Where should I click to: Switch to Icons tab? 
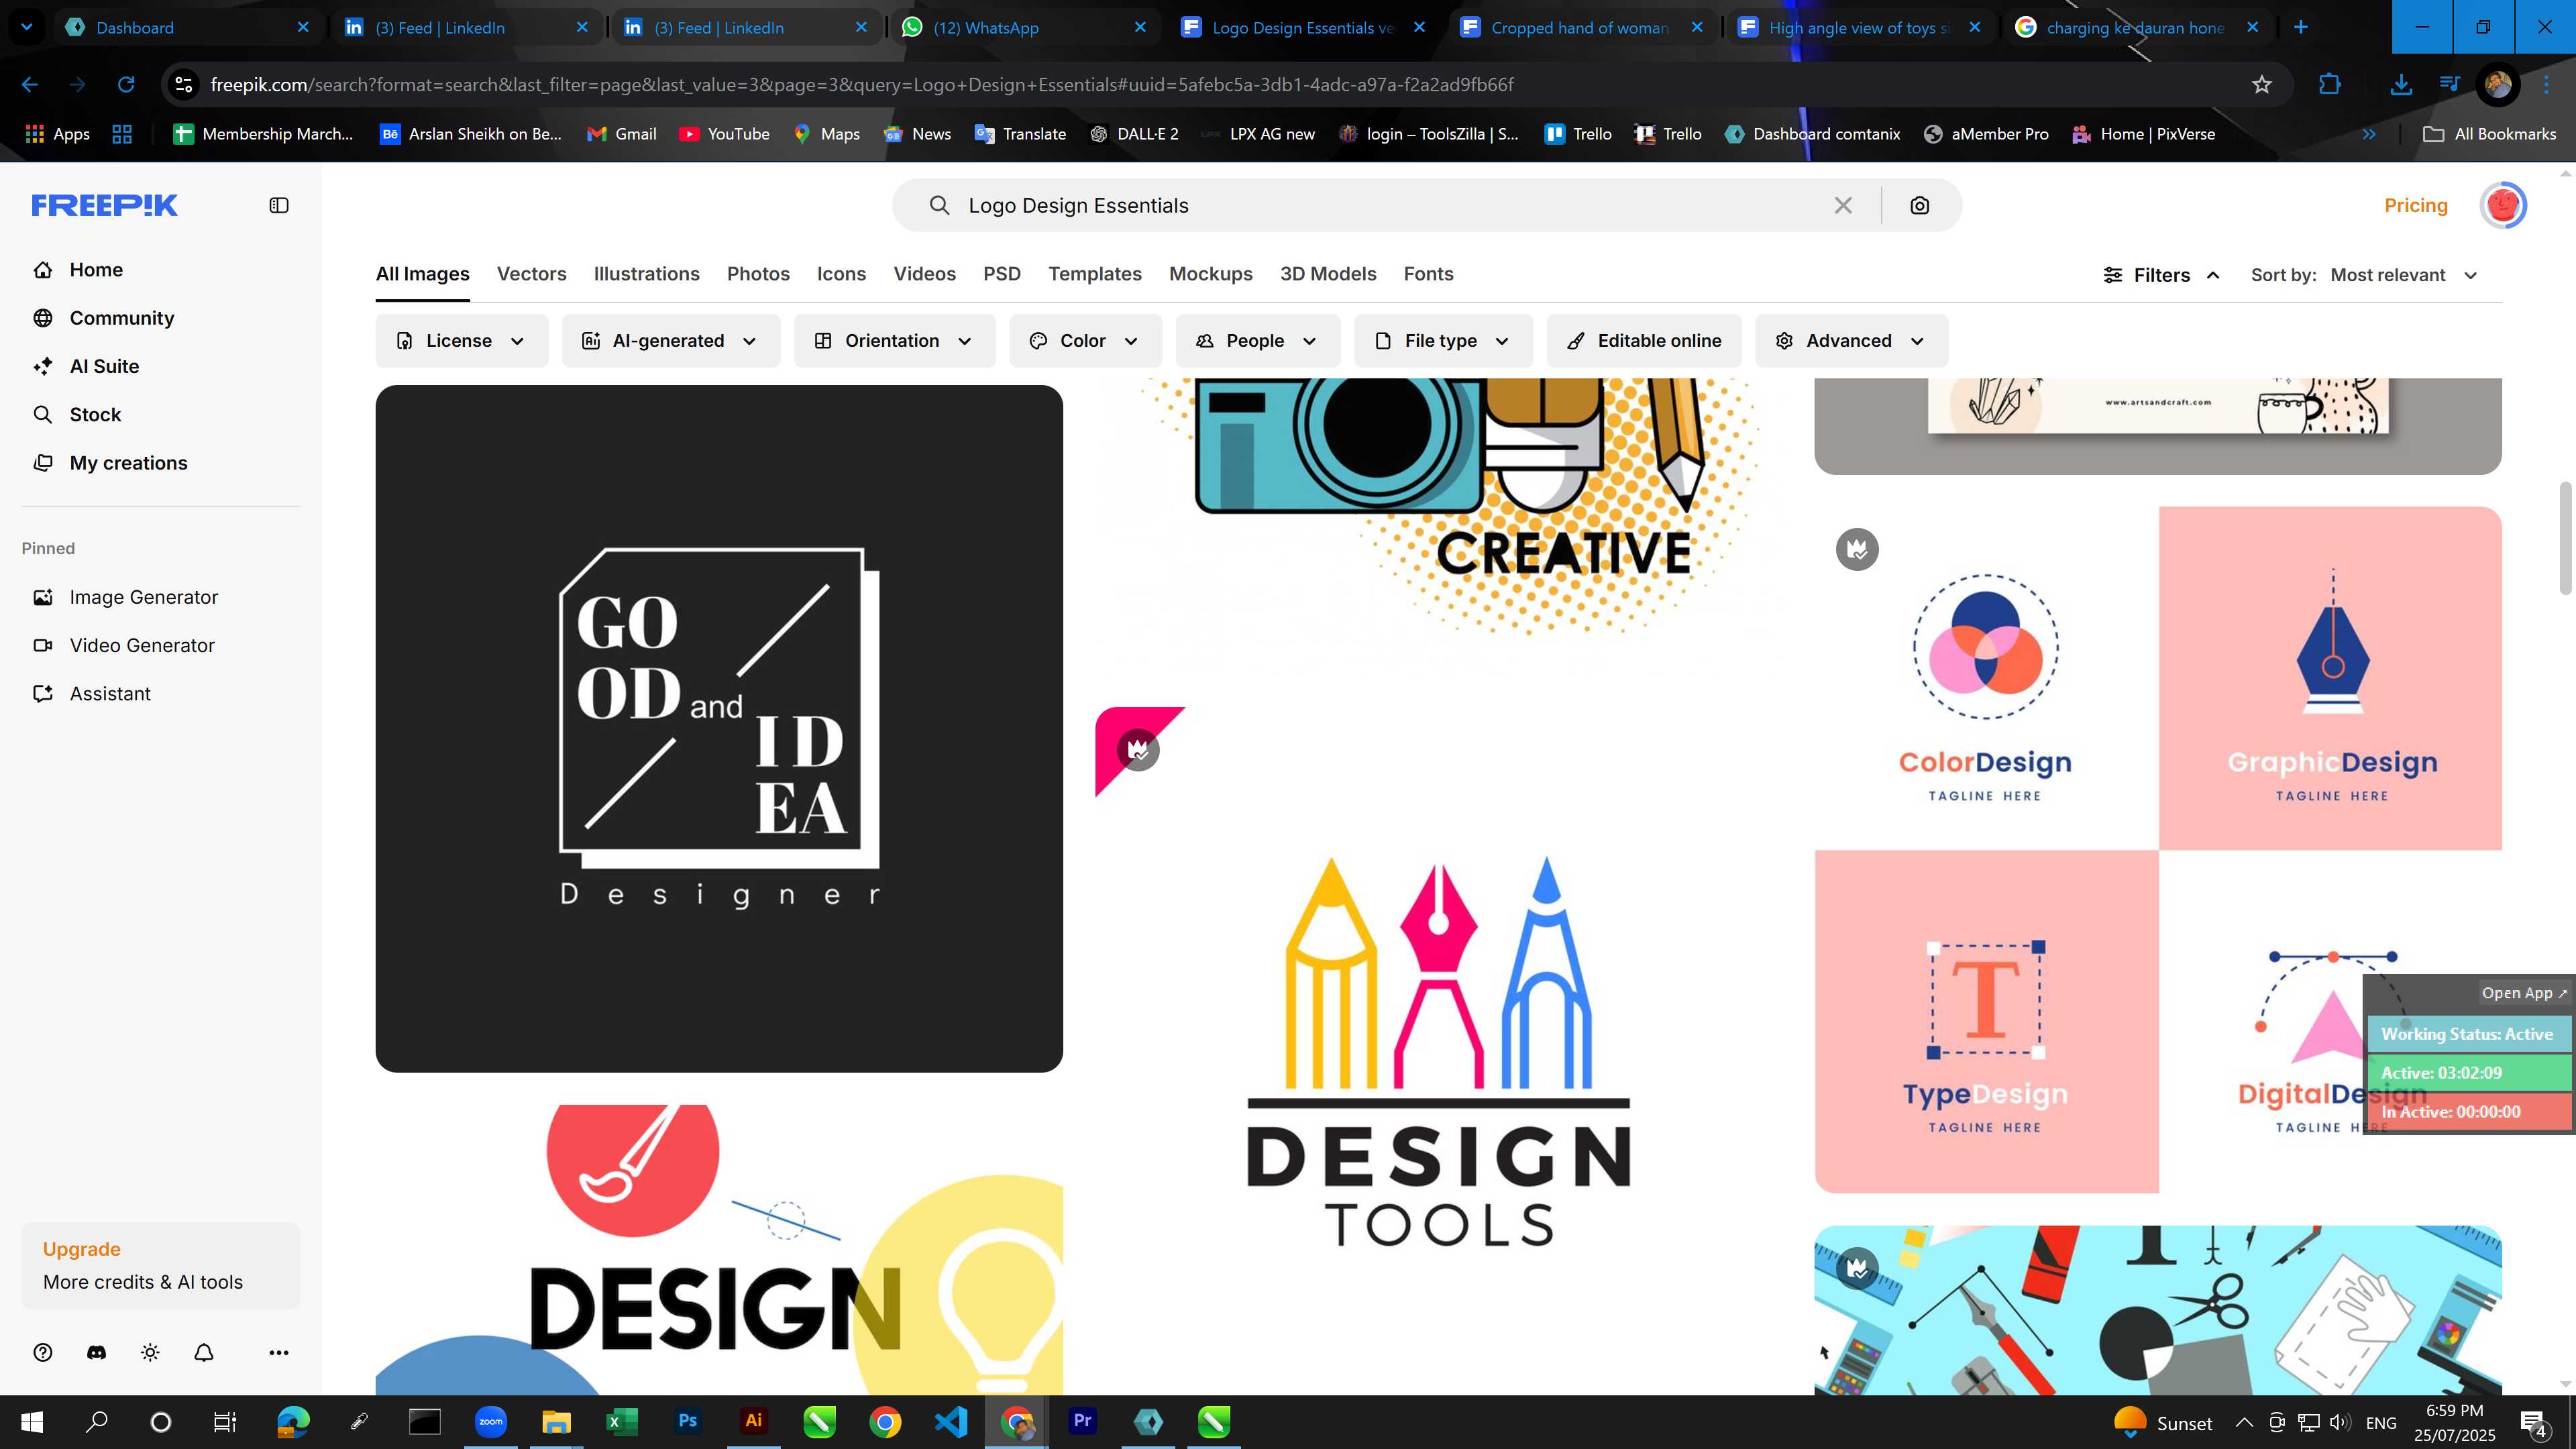841,274
